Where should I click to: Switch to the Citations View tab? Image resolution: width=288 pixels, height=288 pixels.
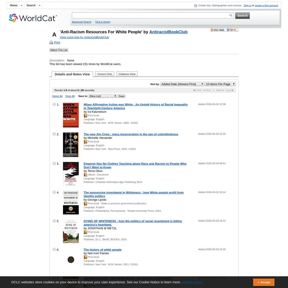[x=127, y=74]
